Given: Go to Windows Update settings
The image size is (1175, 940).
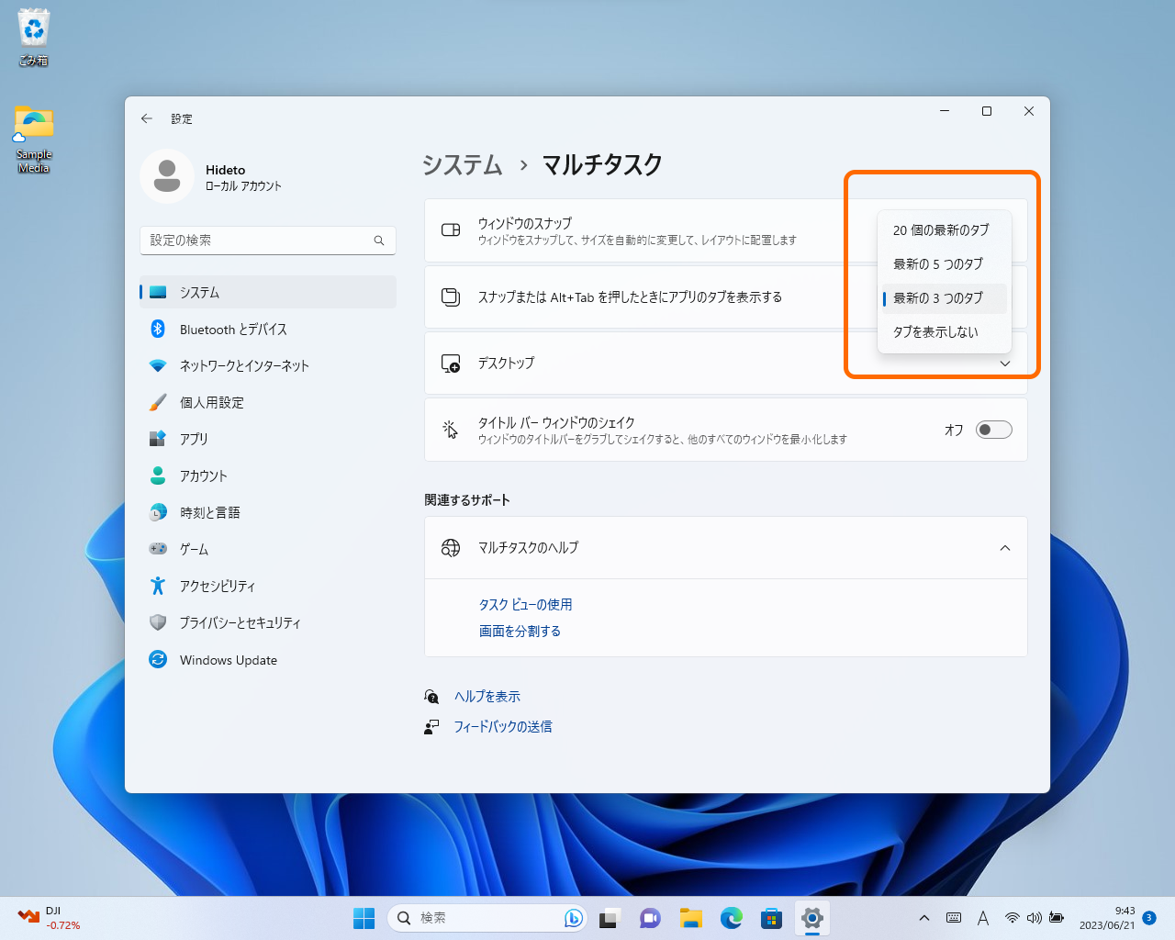Looking at the screenshot, I should point(229,659).
